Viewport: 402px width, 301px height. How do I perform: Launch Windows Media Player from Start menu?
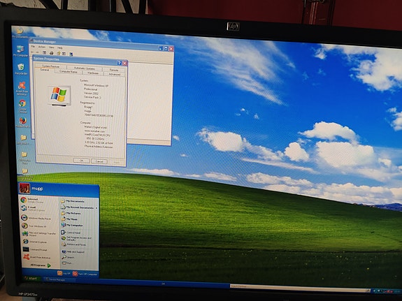[x=36, y=219]
